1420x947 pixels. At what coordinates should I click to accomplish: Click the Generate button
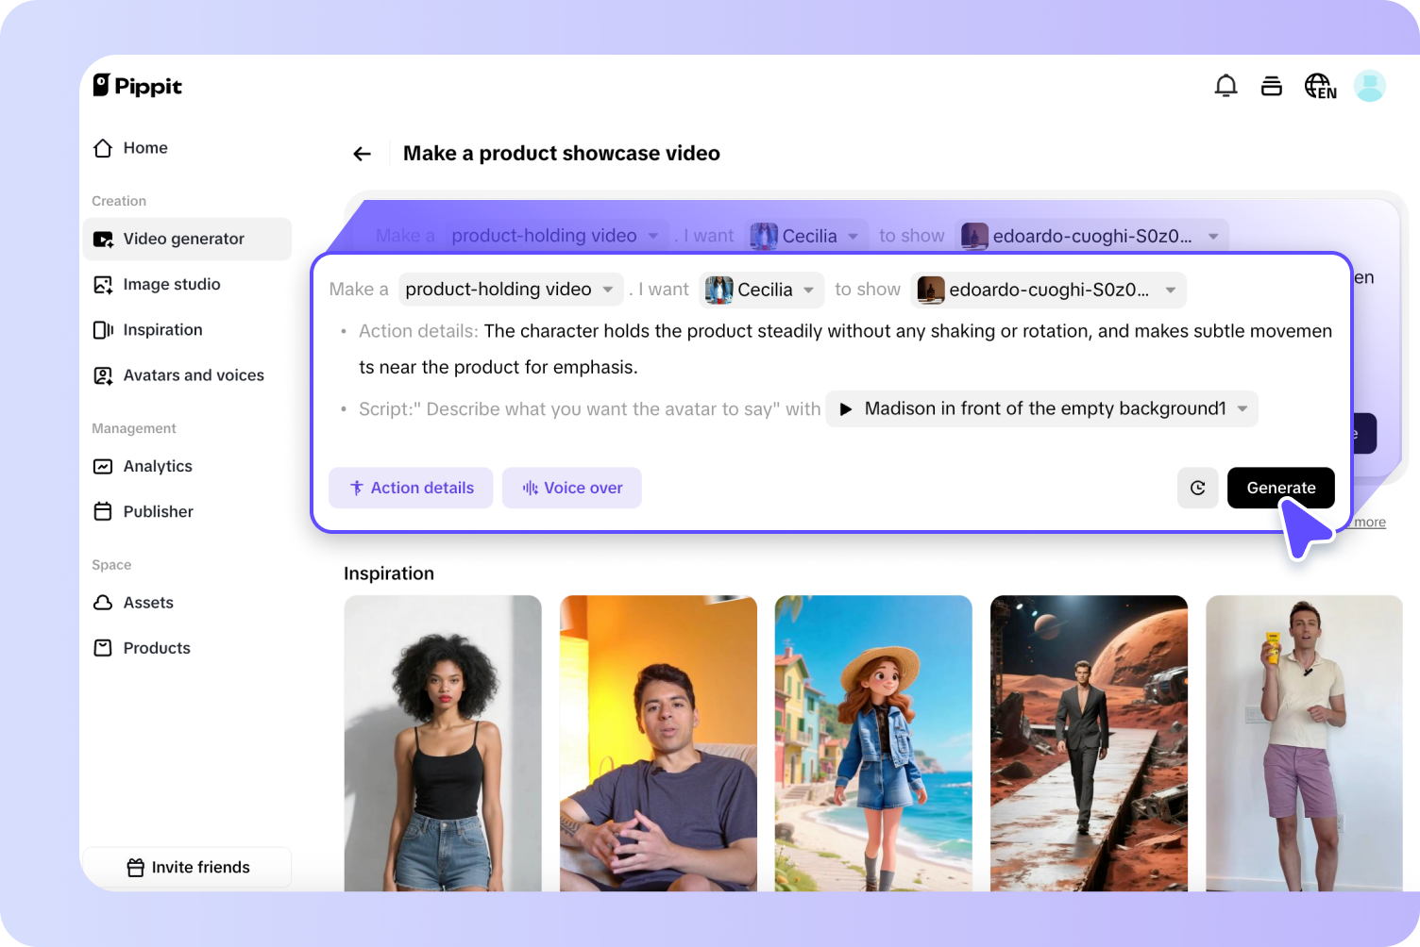[1280, 488]
